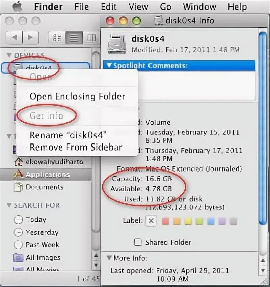Screen dimensions: 270x287
Task: Apply the green label color
Action: [x=199, y=221]
